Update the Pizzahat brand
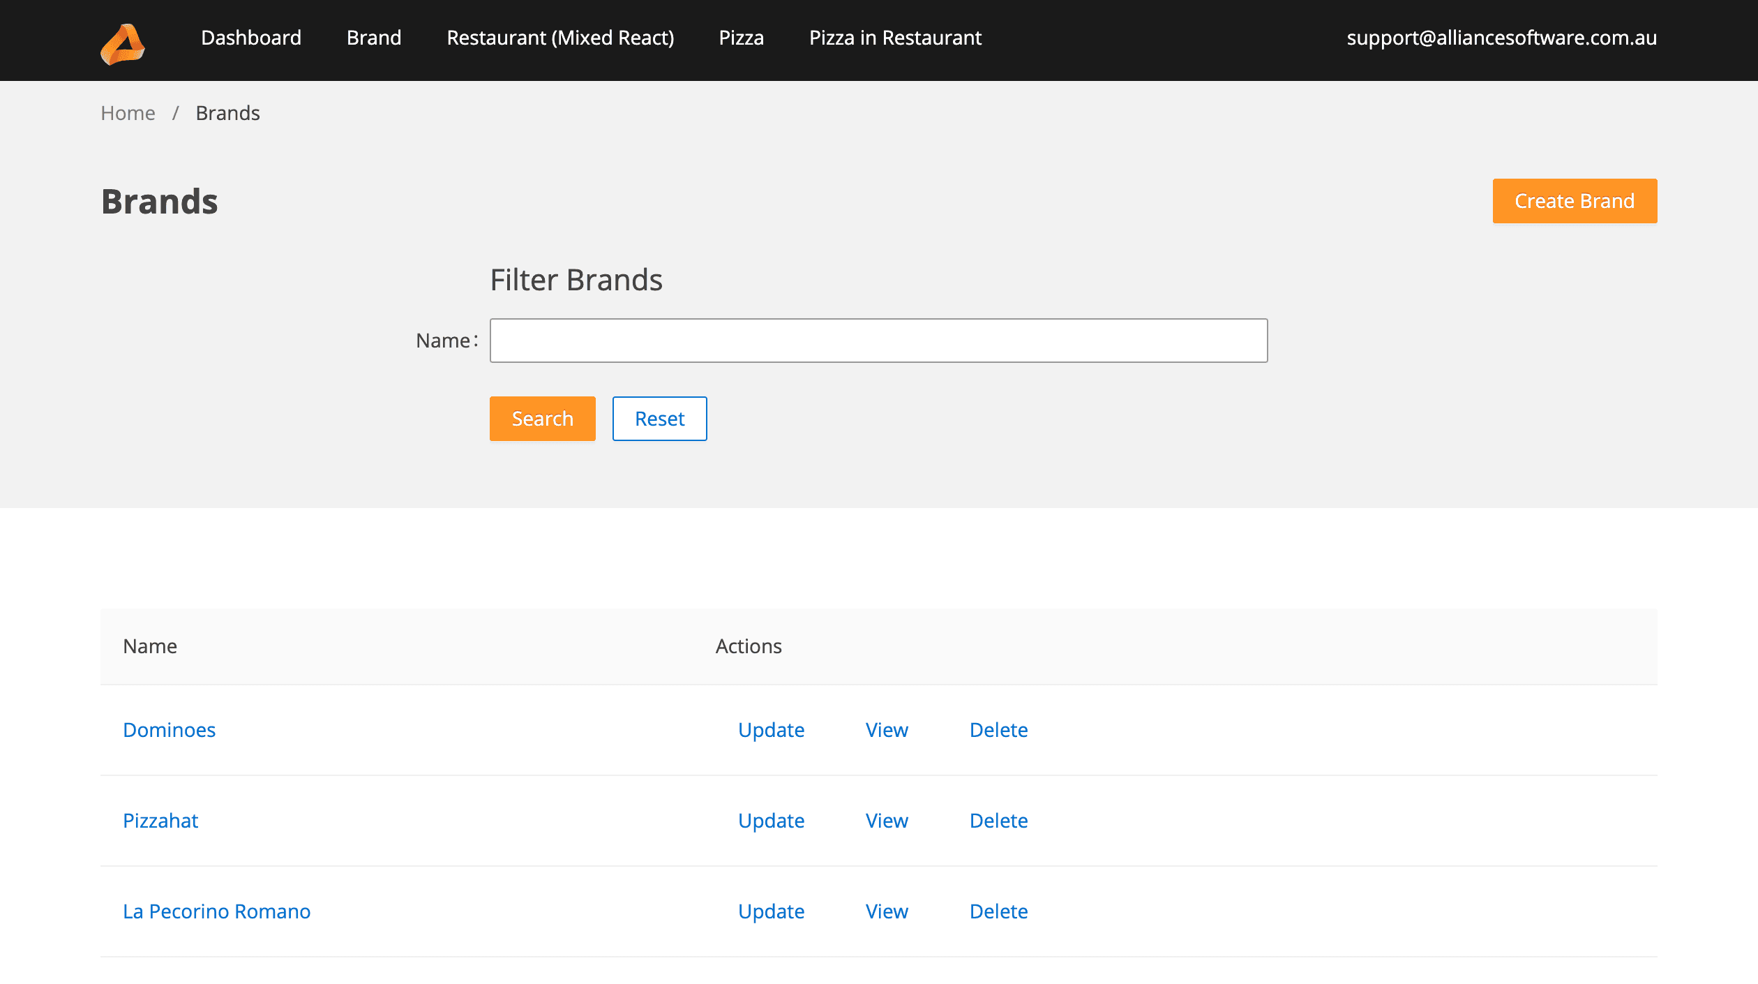Screen dimensions: 1758x984 (771, 821)
